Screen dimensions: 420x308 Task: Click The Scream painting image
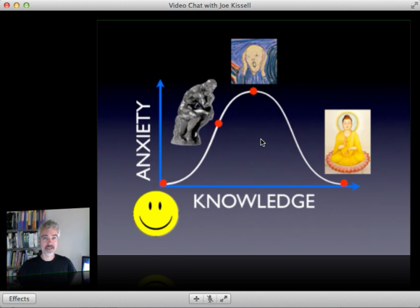(x=254, y=61)
